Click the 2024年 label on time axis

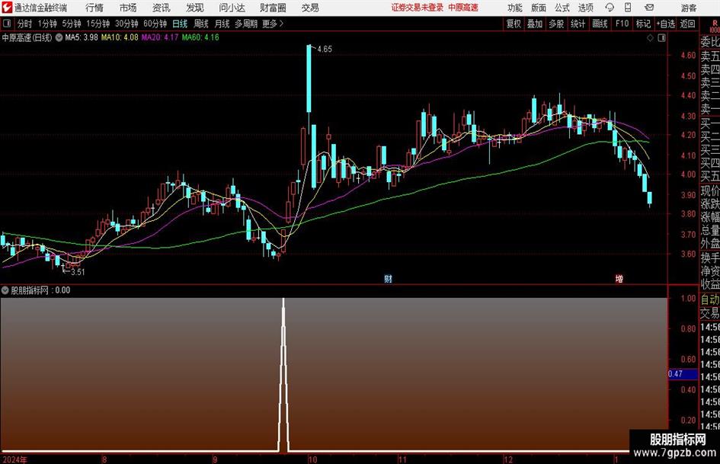[15, 459]
